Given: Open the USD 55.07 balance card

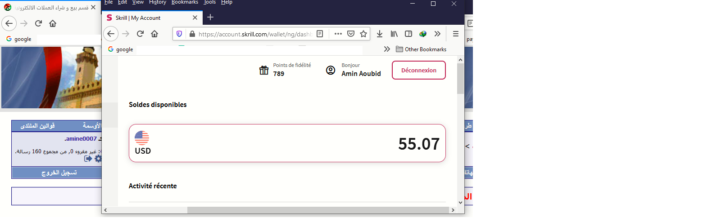Looking at the screenshot, I should [x=287, y=143].
